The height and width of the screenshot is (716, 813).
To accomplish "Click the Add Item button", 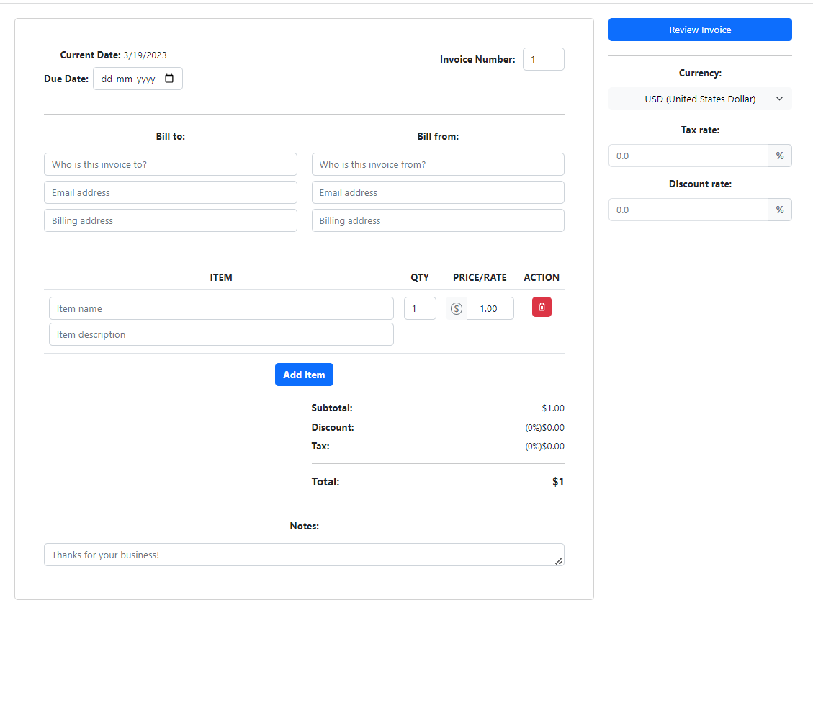I will click(304, 375).
